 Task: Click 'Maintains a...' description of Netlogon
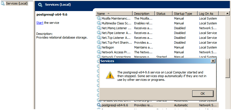click(143, 47)
